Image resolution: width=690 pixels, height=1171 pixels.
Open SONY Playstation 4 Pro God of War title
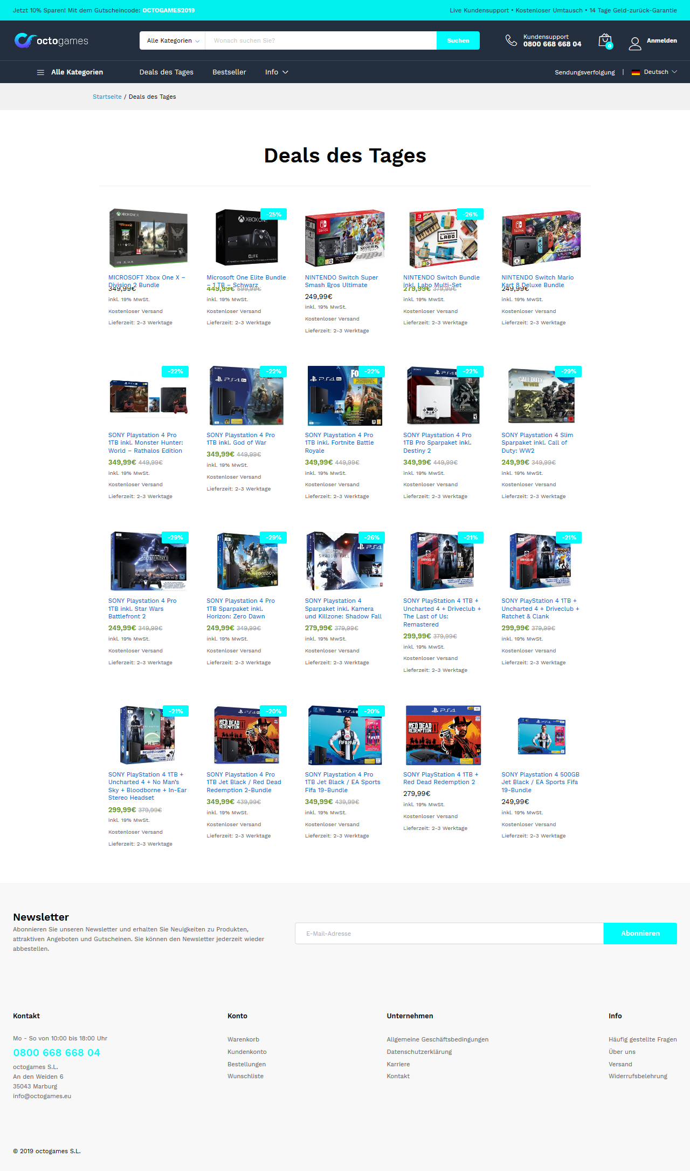[x=240, y=439]
